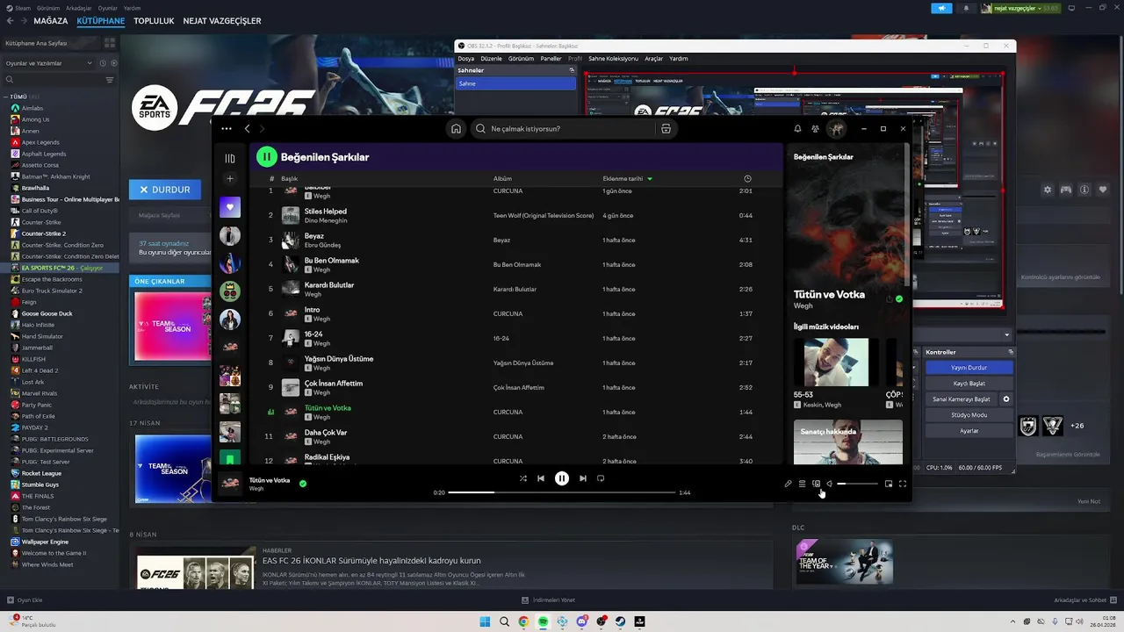1124x632 pixels.
Task: Open Spotify friend activity icon
Action: [x=815, y=128]
